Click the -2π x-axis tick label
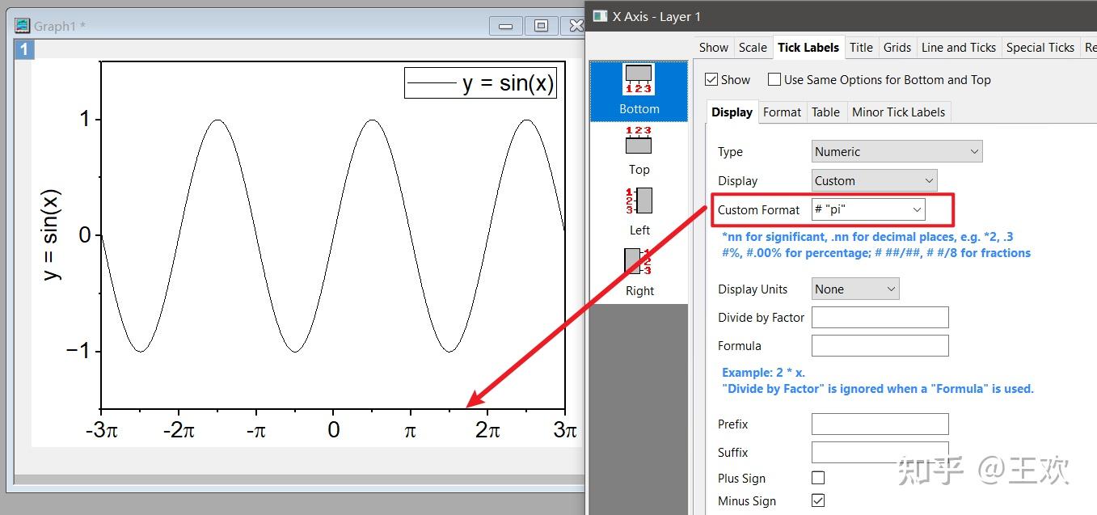1097x515 pixels. coord(179,430)
